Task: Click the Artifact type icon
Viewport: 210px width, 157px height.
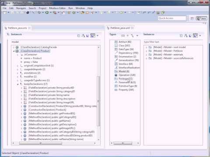Action: pos(116,42)
